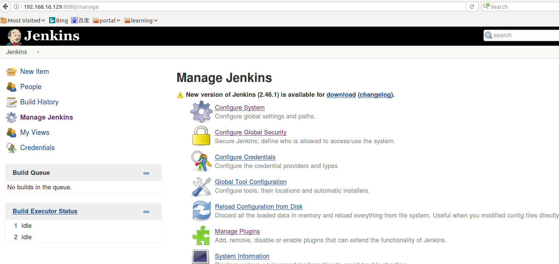Click the browser reload page button
The height and width of the screenshot is (264, 559).
coord(472,6)
